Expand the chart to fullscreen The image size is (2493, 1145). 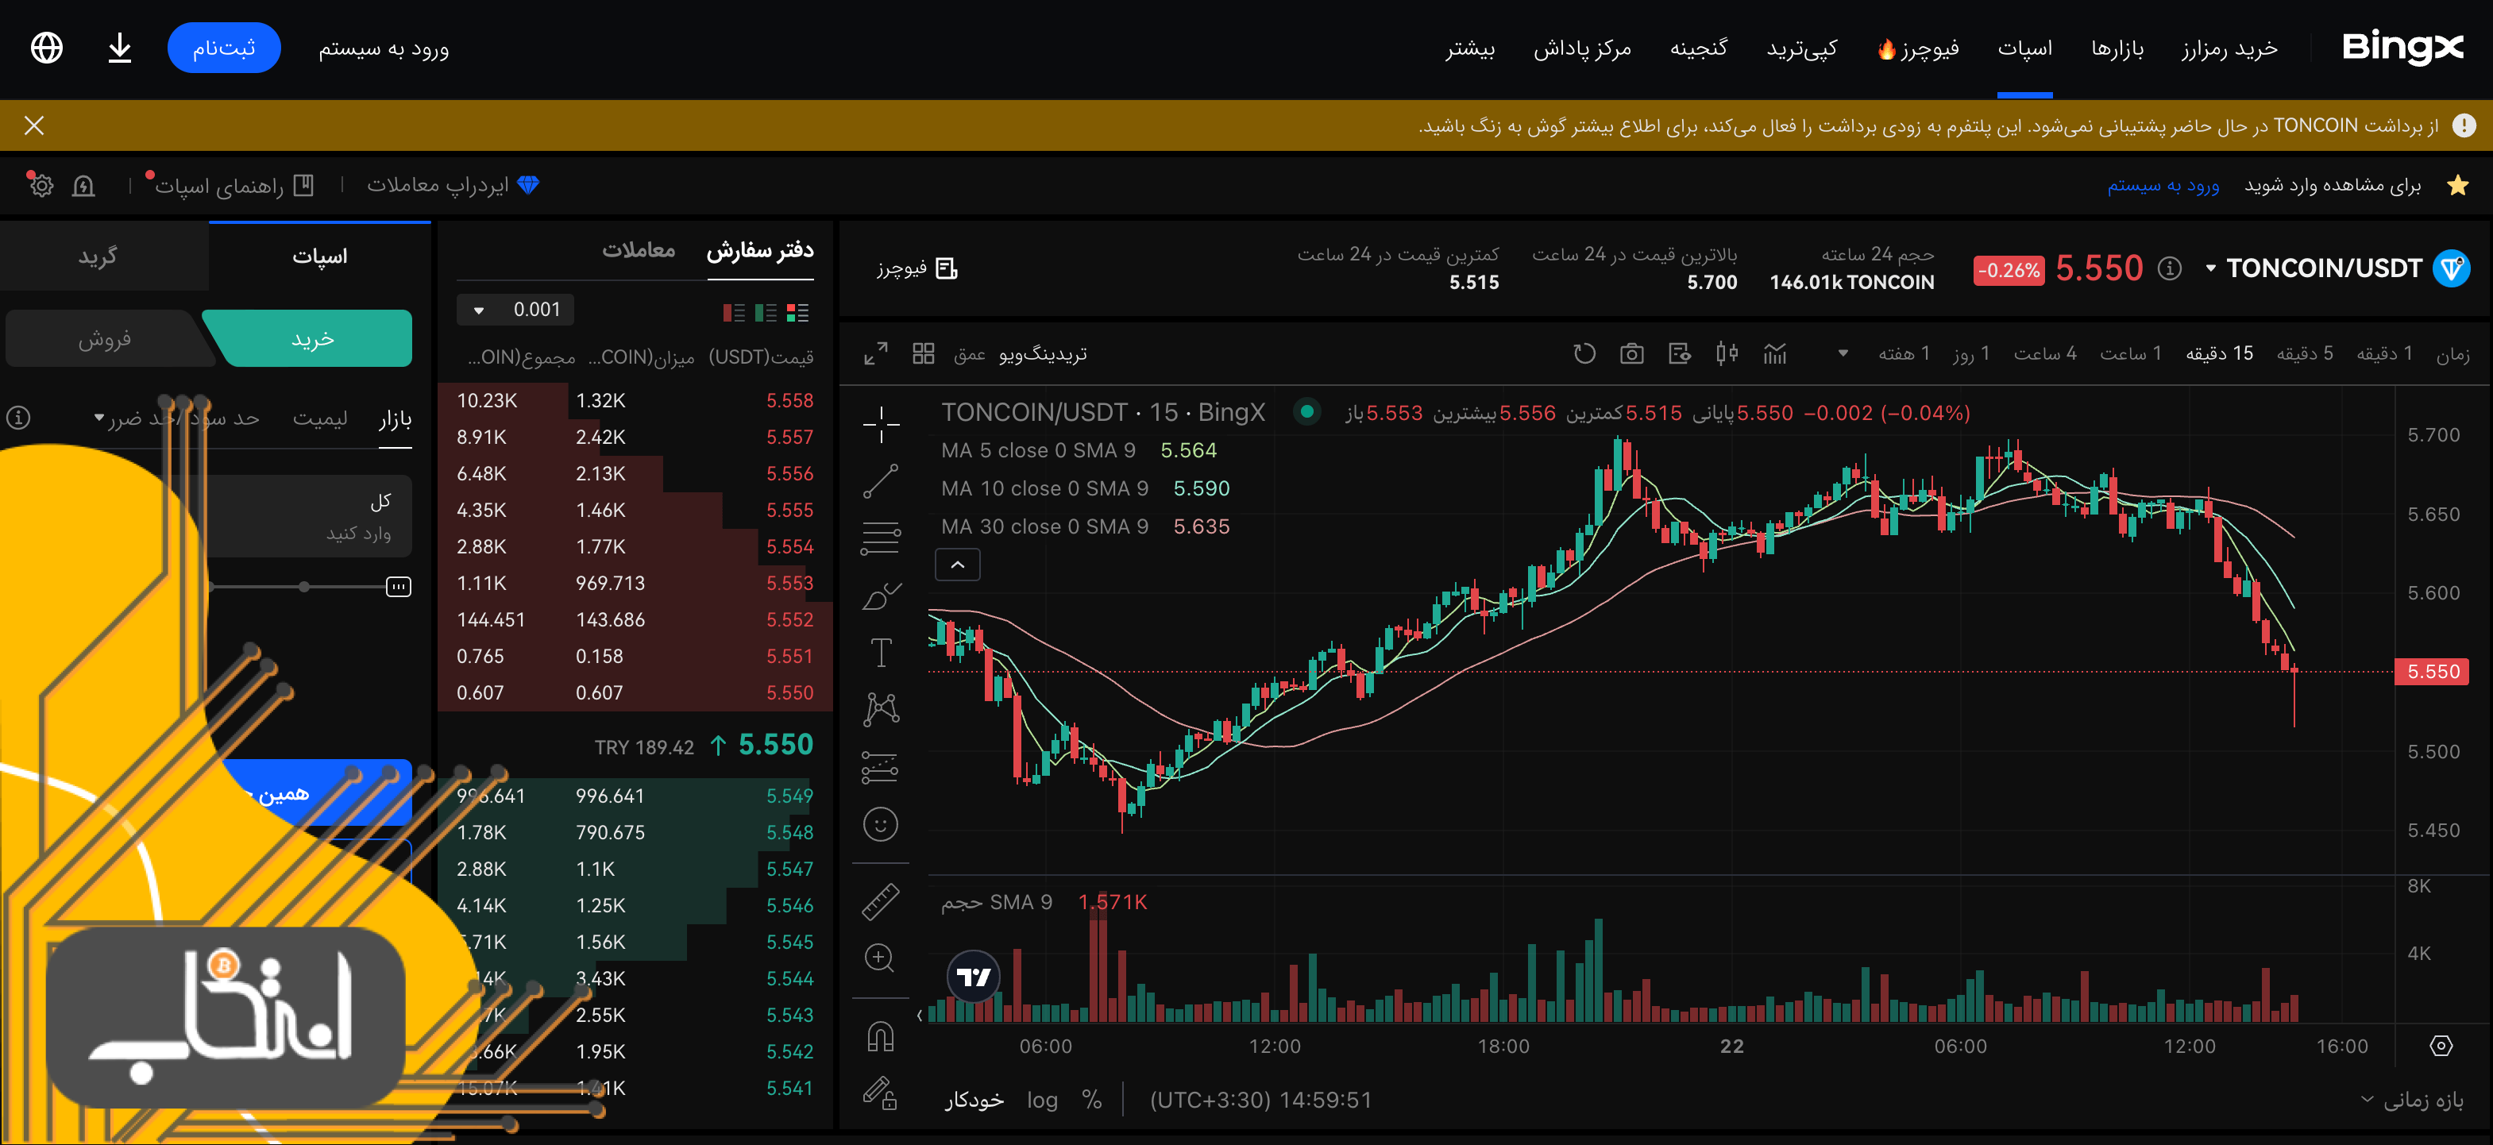(x=876, y=353)
